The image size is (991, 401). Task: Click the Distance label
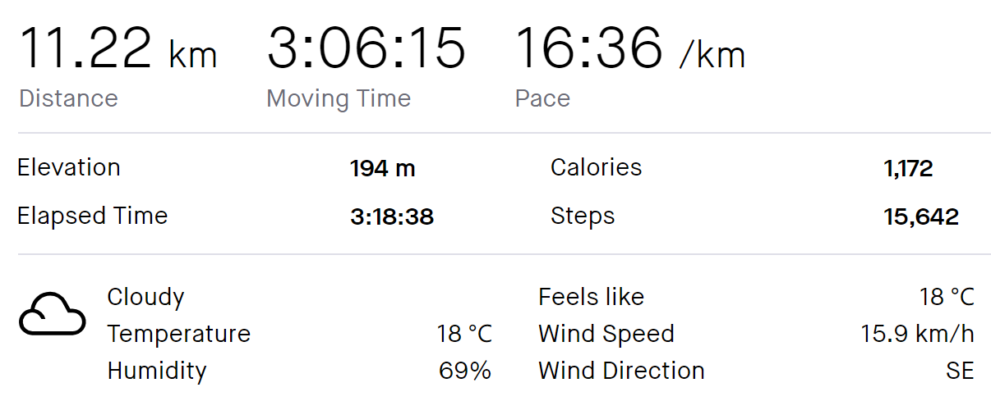[x=68, y=98]
